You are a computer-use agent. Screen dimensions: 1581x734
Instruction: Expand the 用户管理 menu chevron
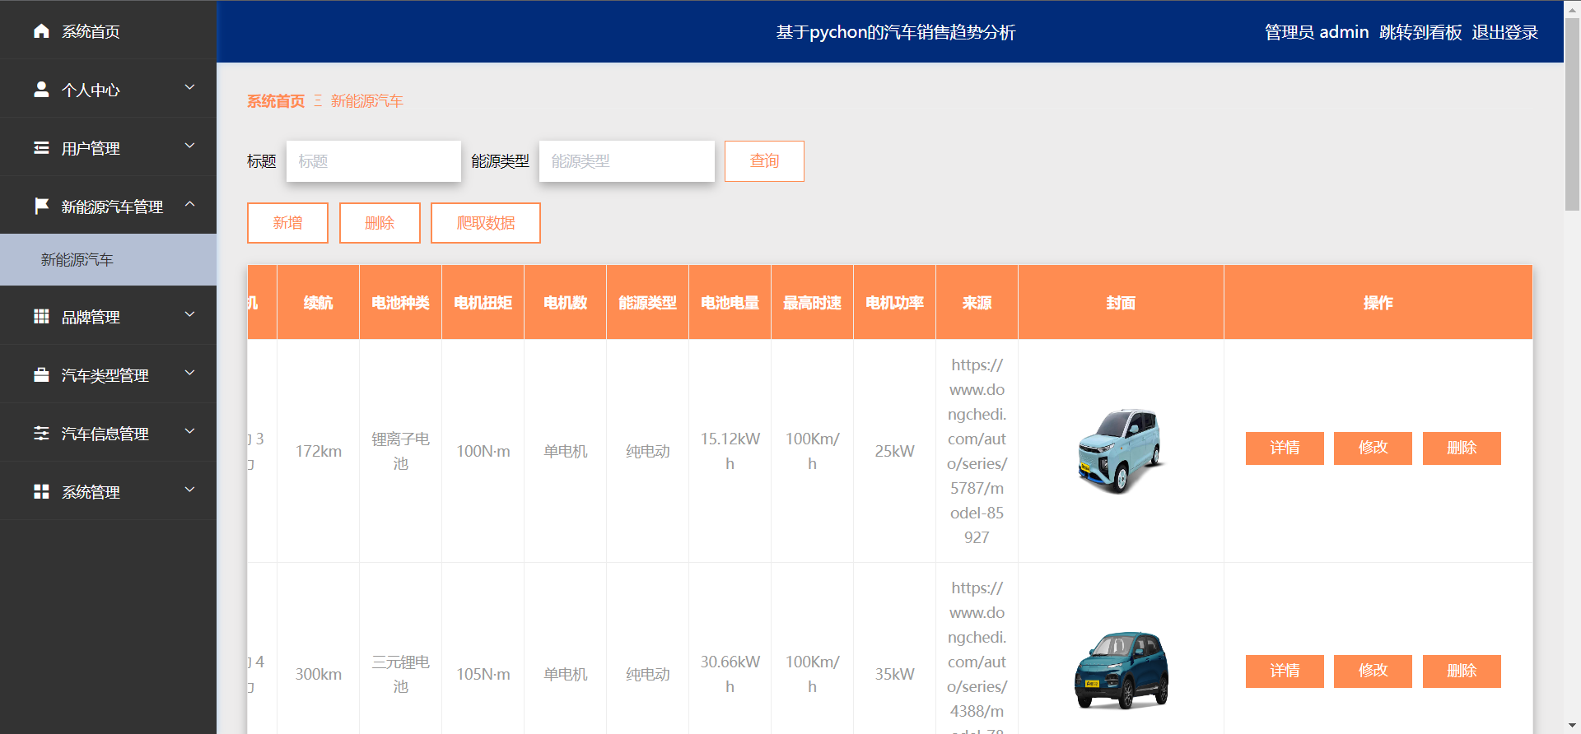pos(189,146)
